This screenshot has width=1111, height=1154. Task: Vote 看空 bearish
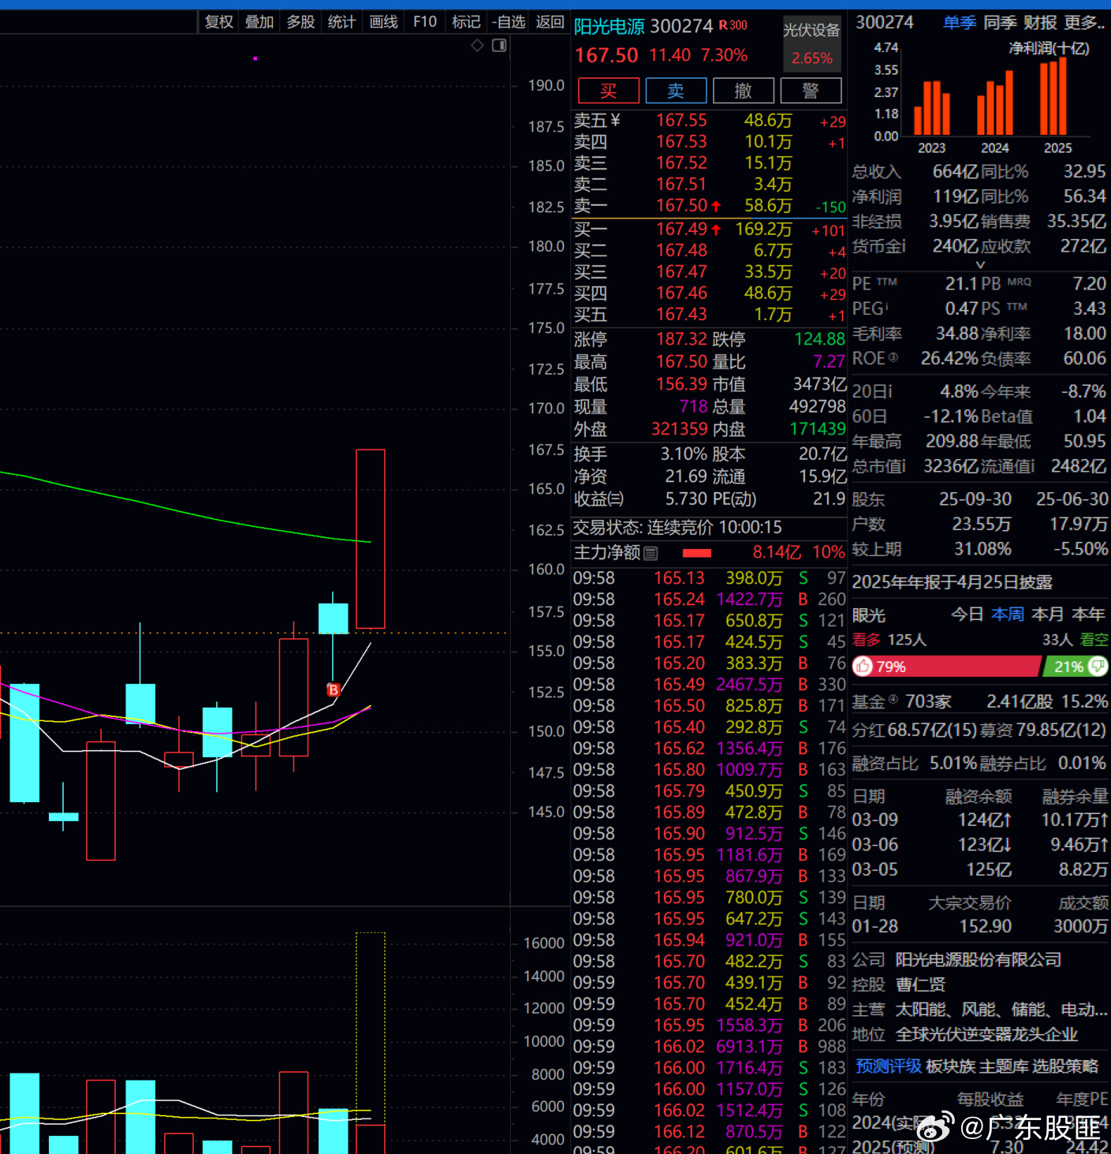point(1094,640)
